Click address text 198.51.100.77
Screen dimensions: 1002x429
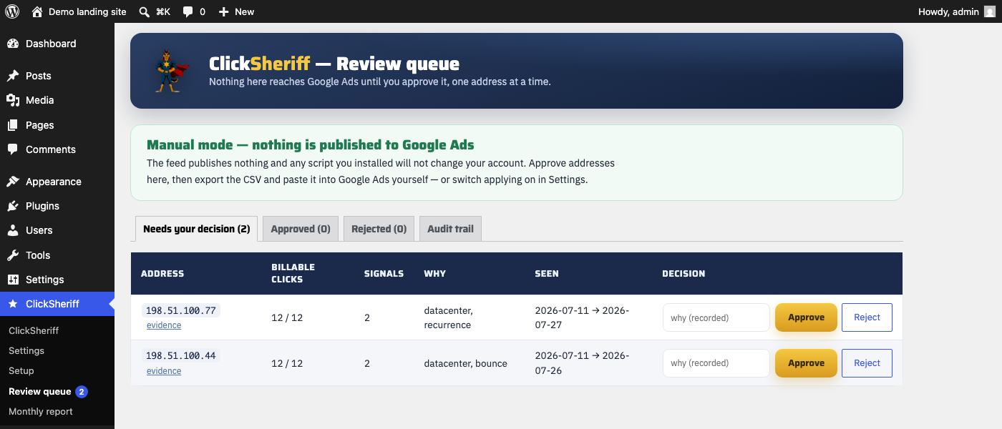(x=181, y=310)
